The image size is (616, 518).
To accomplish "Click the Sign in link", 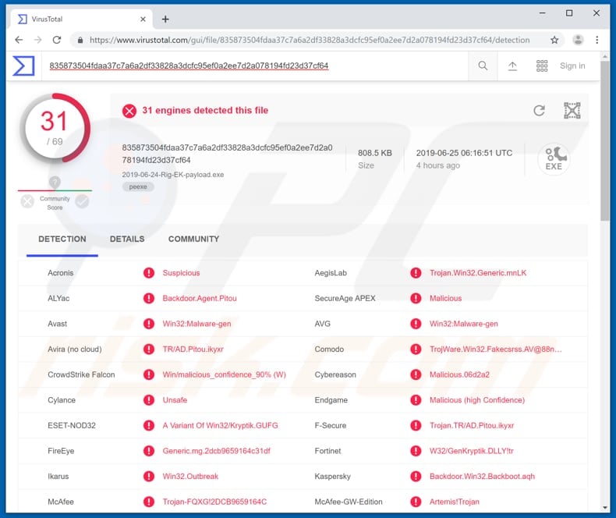I will click(572, 66).
